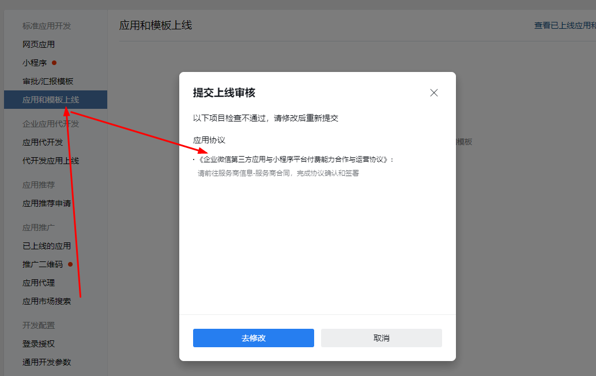Click the red dot beside 推广二维码
The image size is (596, 376).
[x=70, y=264]
